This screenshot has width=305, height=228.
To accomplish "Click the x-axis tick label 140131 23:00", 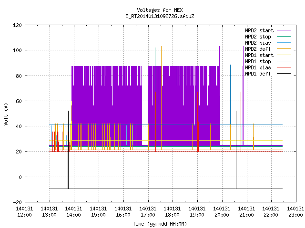I will tap(295, 212).
